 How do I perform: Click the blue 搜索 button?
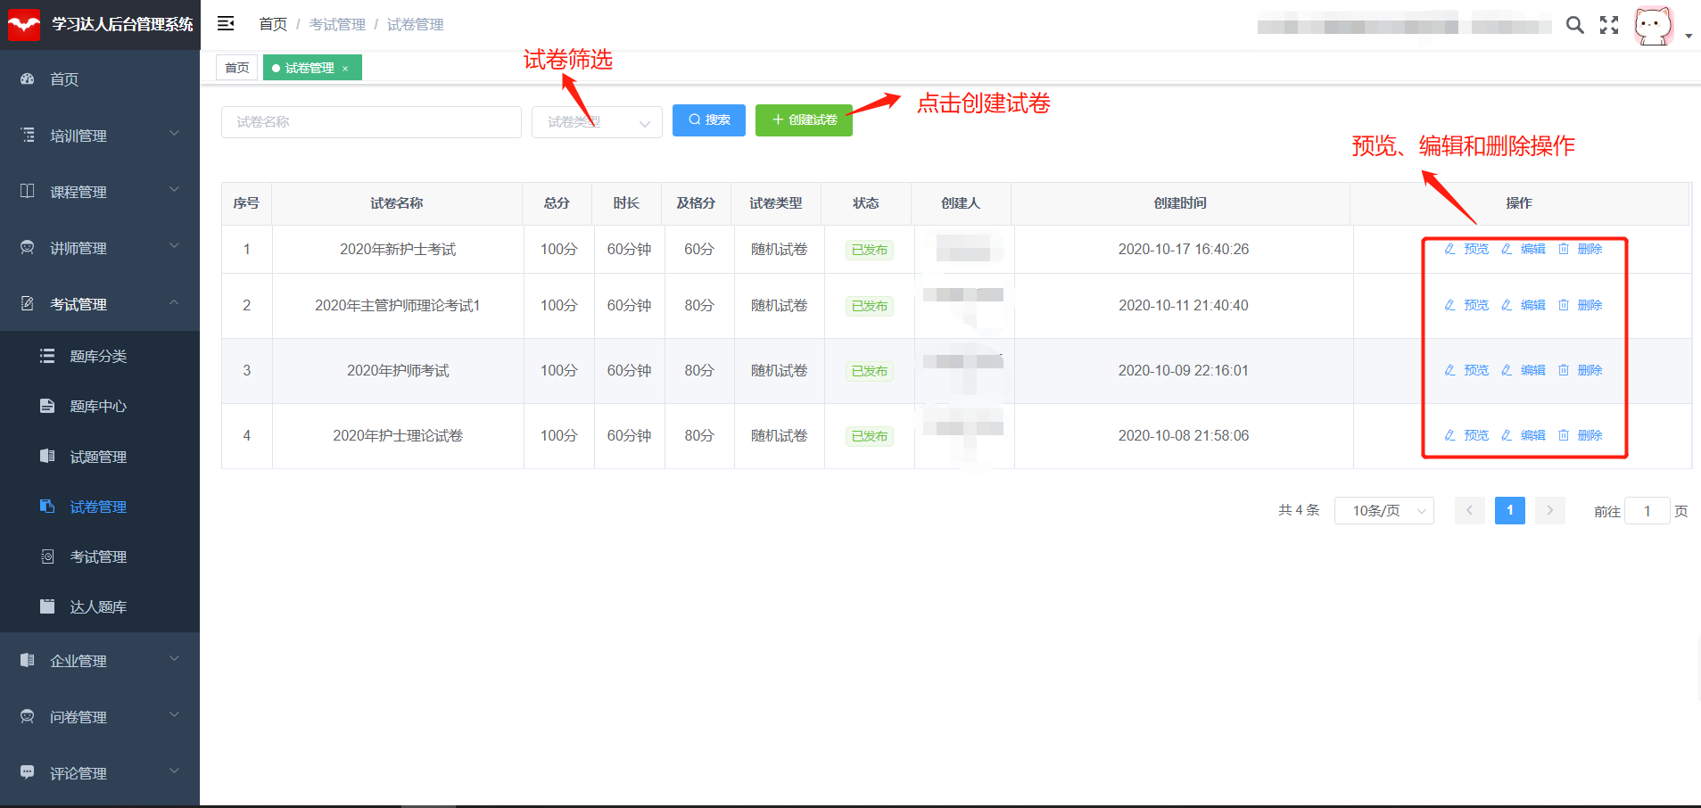click(708, 120)
